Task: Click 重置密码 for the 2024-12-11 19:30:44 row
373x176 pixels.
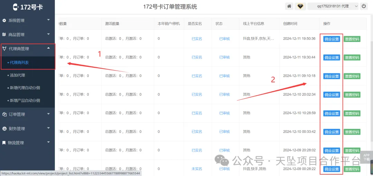Action: click(x=352, y=58)
